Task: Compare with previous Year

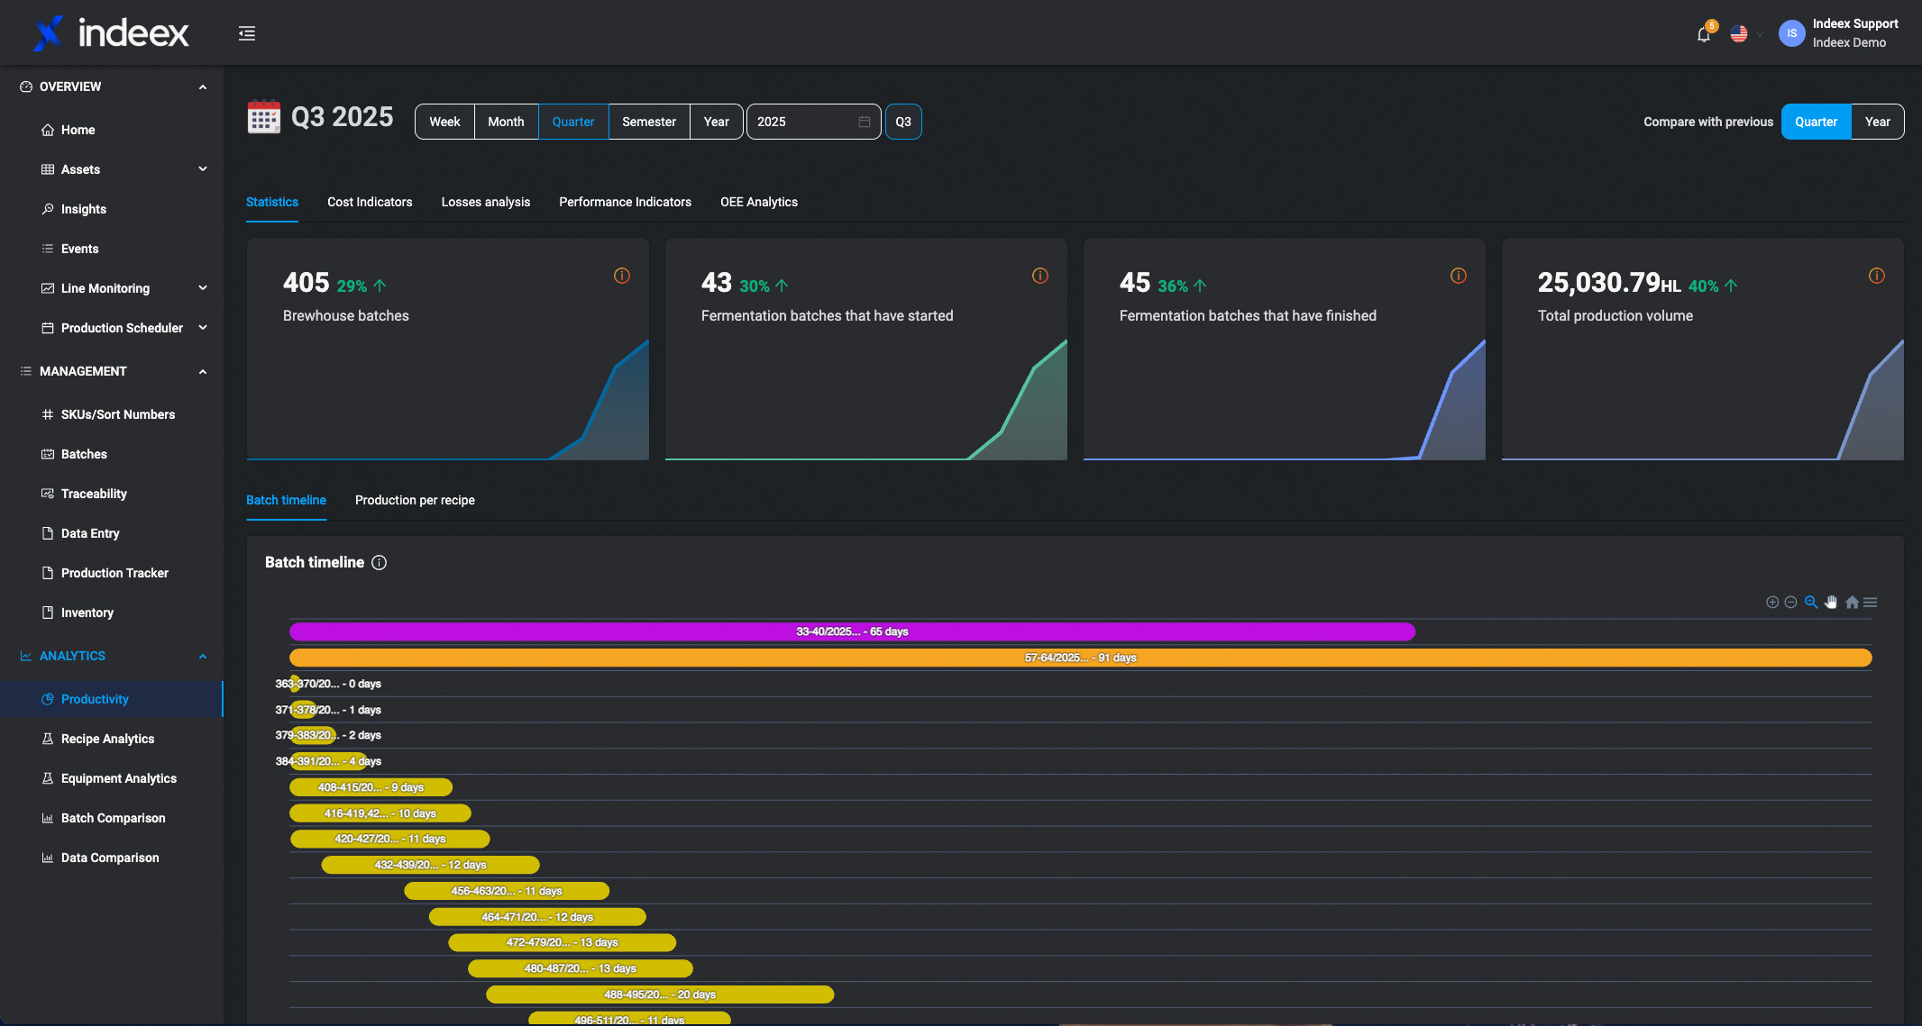Action: click(x=1877, y=122)
